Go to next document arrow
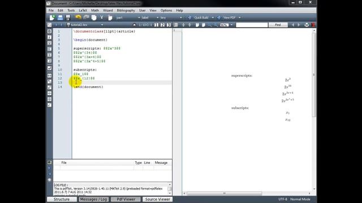This screenshot has height=203, width=362. (61, 25)
